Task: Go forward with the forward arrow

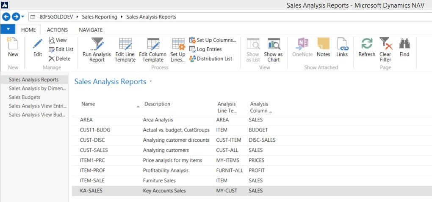Action: coord(16,17)
